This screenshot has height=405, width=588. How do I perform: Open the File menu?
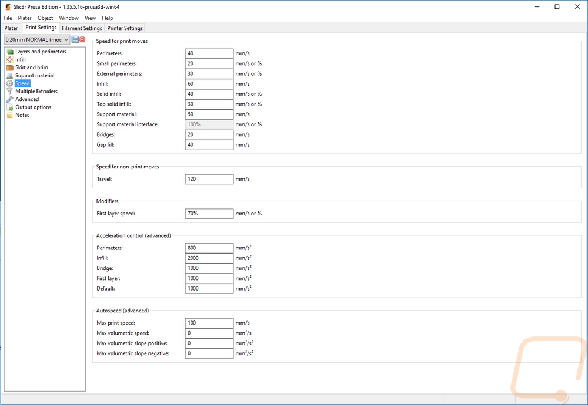pos(8,18)
